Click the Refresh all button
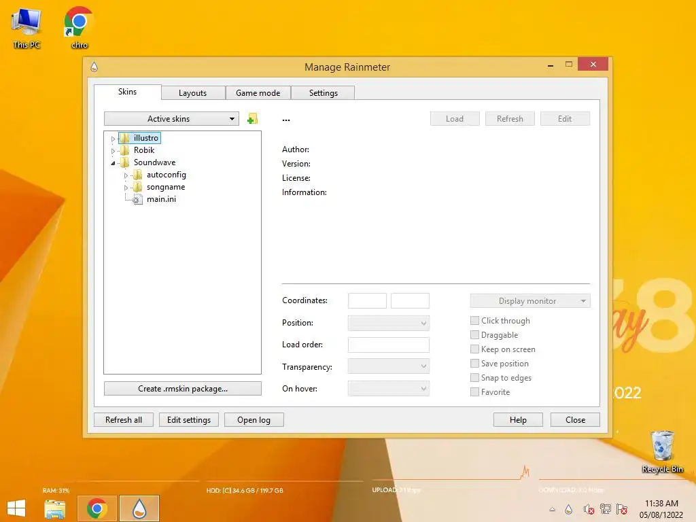 124,419
